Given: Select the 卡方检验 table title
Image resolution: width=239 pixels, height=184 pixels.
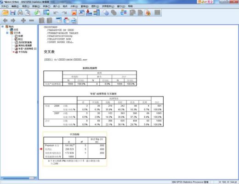Looking at the screenshot, I should (x=74, y=134).
